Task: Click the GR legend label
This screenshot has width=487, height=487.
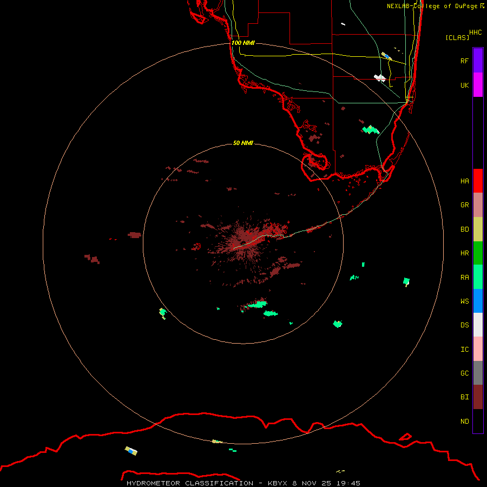Action: [x=464, y=205]
